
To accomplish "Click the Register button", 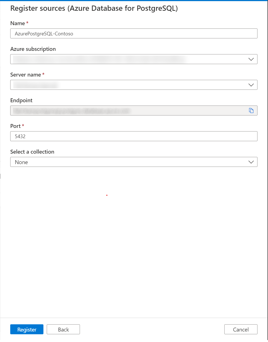I will (x=27, y=329).
